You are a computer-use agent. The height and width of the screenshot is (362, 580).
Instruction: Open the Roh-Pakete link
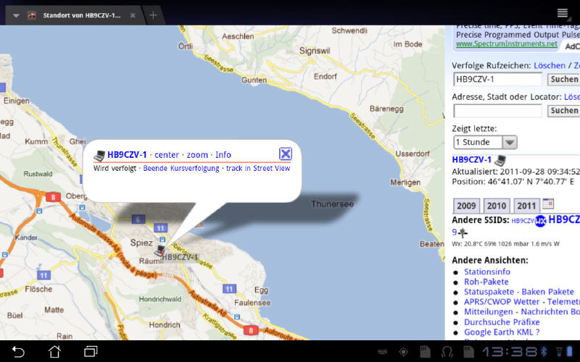pos(486,282)
